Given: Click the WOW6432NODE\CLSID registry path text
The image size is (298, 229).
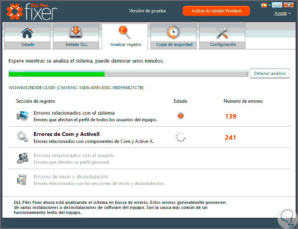Looking at the screenshot, I should pos(76,88).
